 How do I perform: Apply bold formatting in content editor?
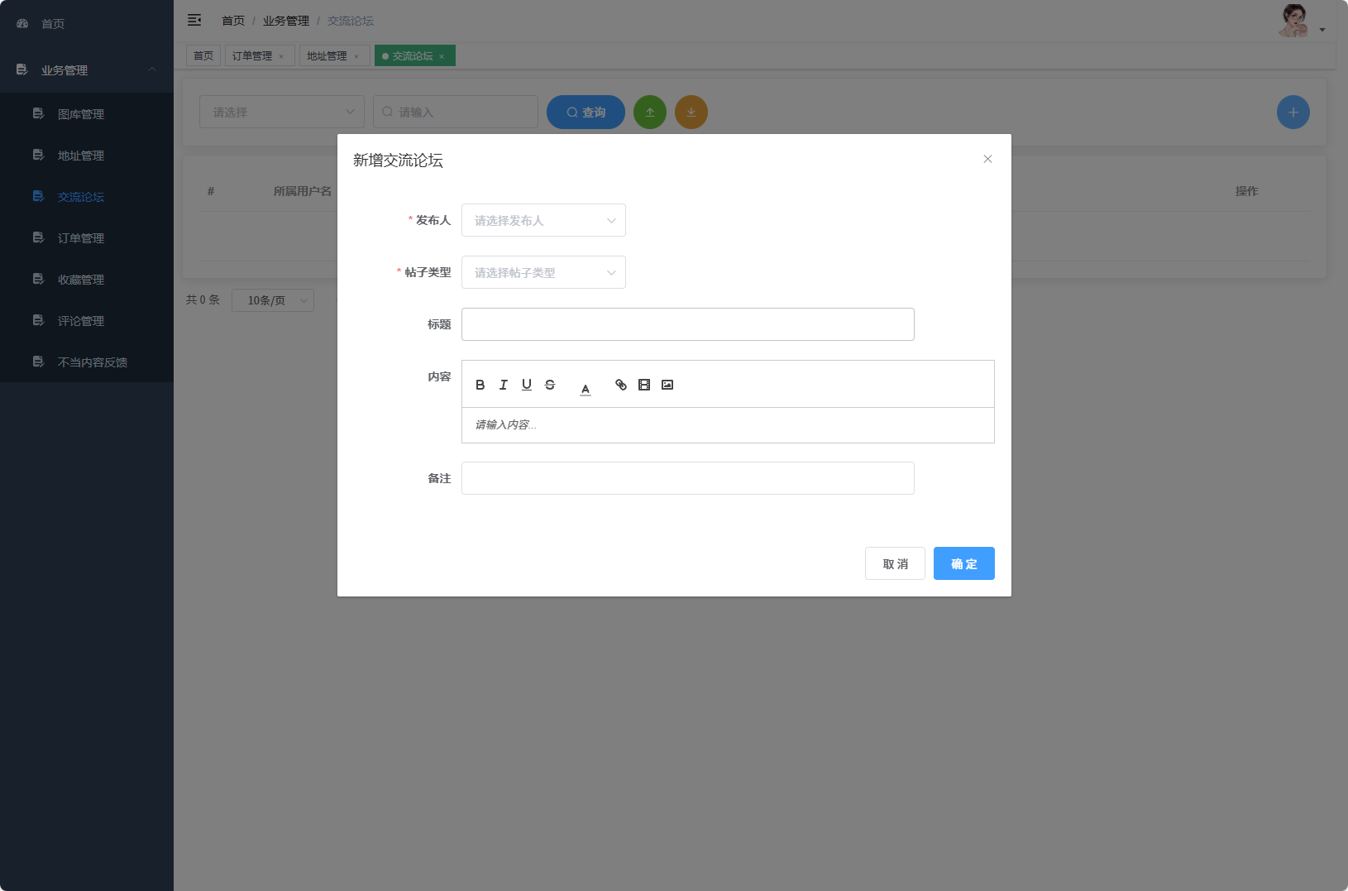click(480, 385)
